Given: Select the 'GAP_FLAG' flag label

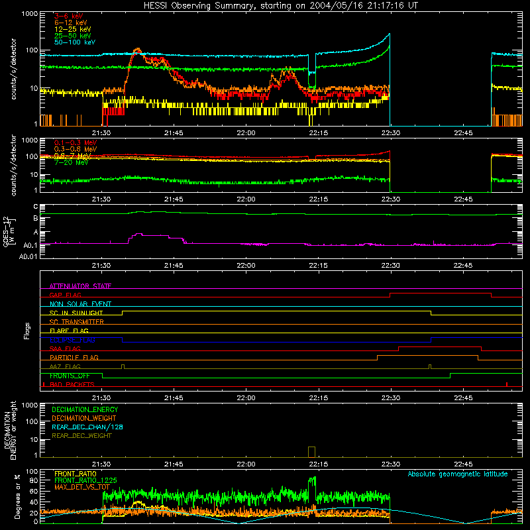Looking at the screenshot, I should click(x=65, y=295).
